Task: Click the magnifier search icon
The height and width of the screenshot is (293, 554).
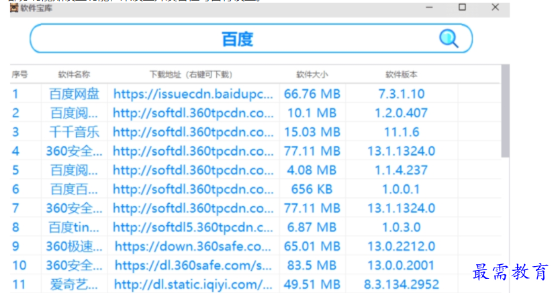Action: click(x=449, y=38)
